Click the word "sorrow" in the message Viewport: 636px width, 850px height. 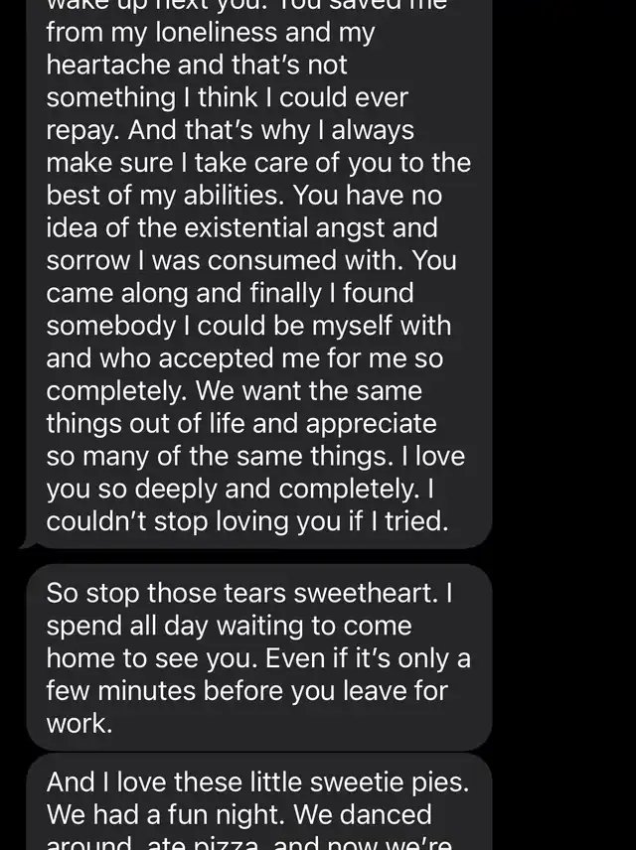pos(87,261)
